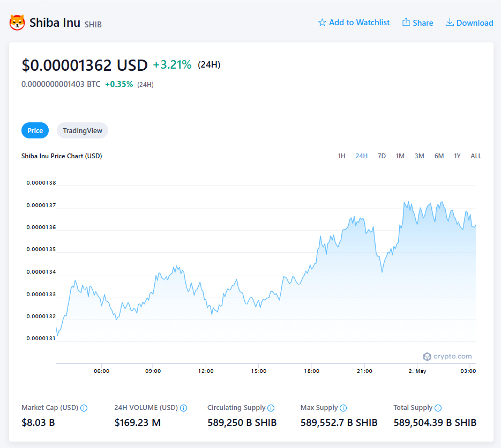Click the star icon beside Add to Watchlist
501x448 pixels.
coord(322,23)
